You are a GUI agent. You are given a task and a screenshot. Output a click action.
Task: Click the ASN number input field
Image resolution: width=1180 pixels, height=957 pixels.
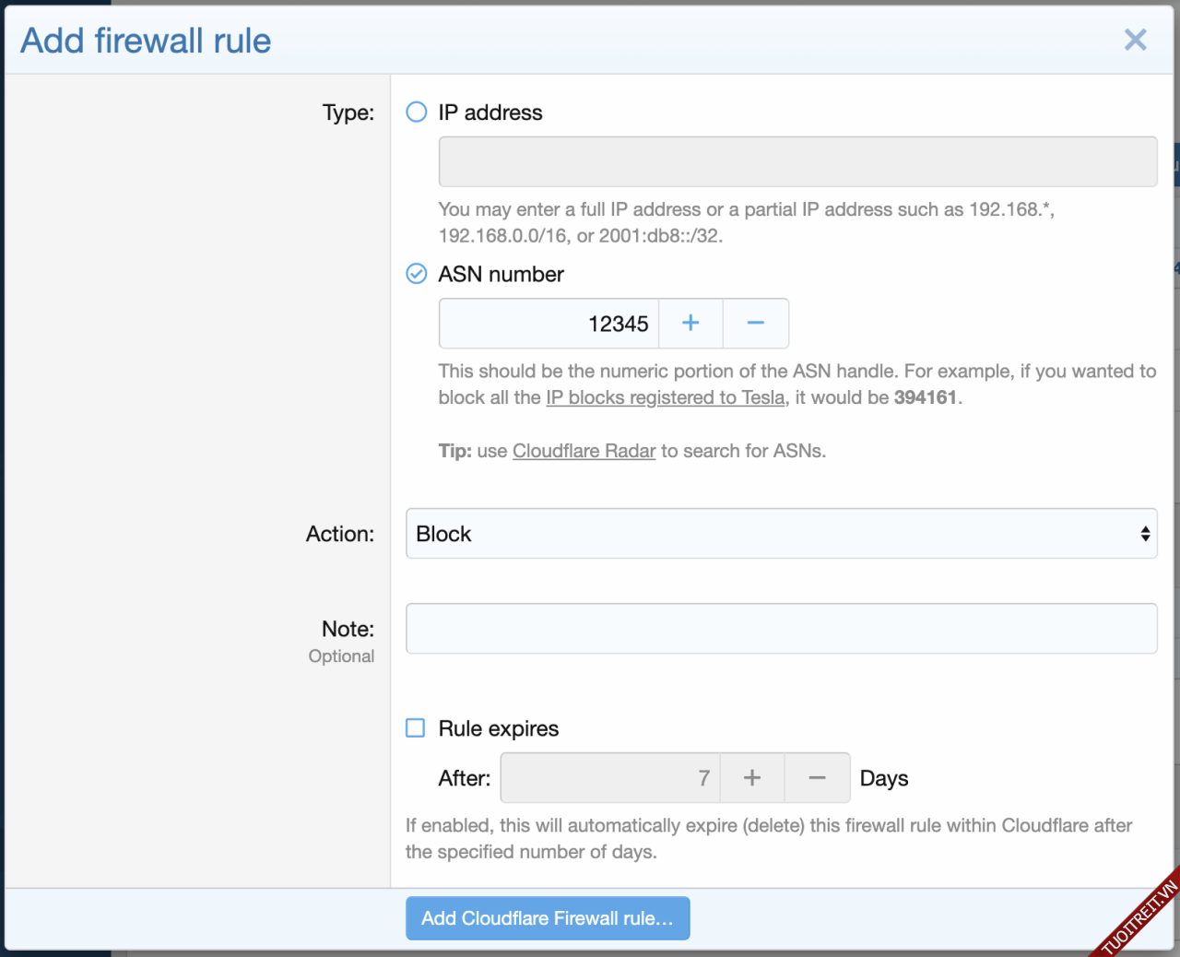549,324
